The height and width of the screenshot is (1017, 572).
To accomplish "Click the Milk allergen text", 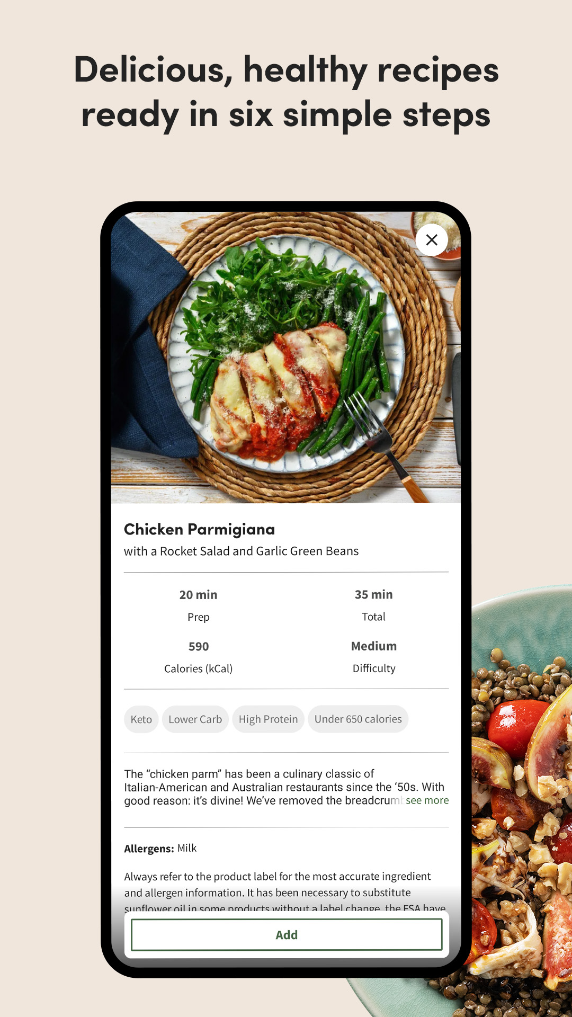I will point(187,848).
